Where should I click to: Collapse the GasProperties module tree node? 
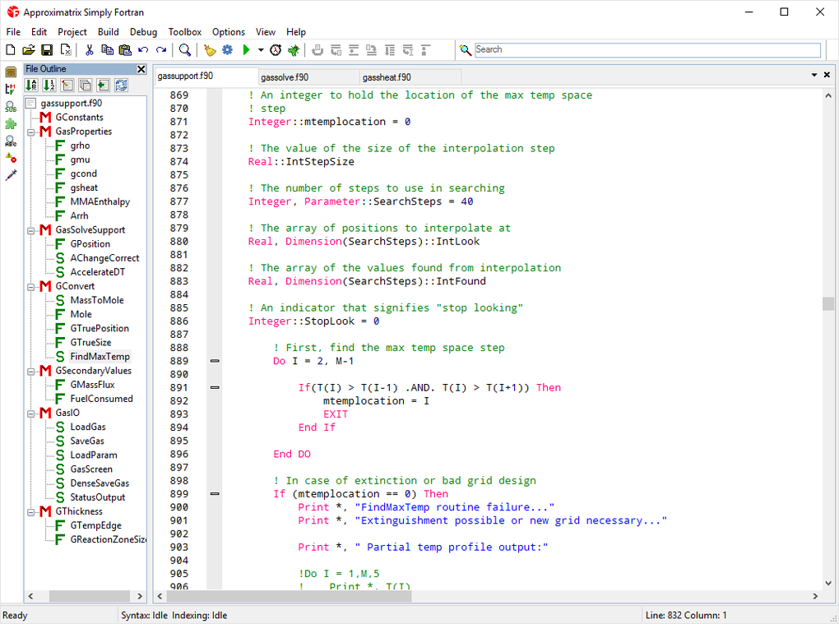click(30, 132)
